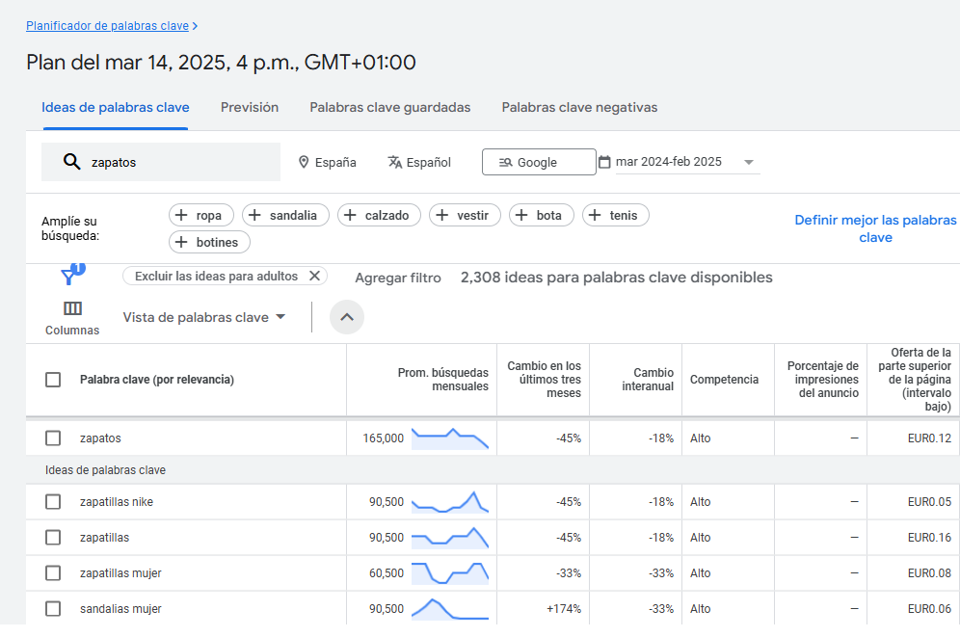Toggle the select-all checkbox in table header
The height and width of the screenshot is (637, 960).
coord(53,380)
